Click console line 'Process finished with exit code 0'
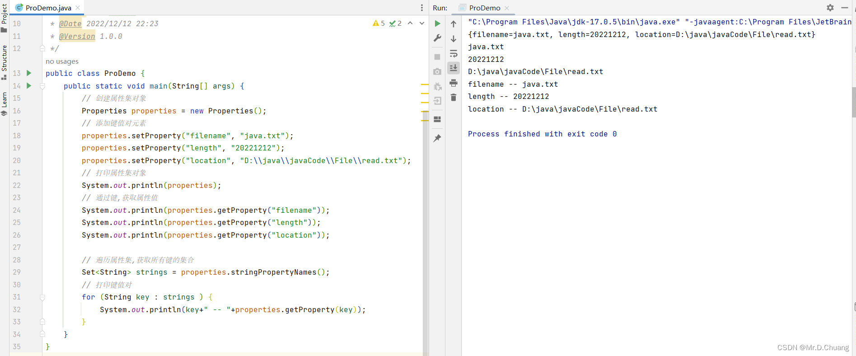This screenshot has height=356, width=856. 542,134
